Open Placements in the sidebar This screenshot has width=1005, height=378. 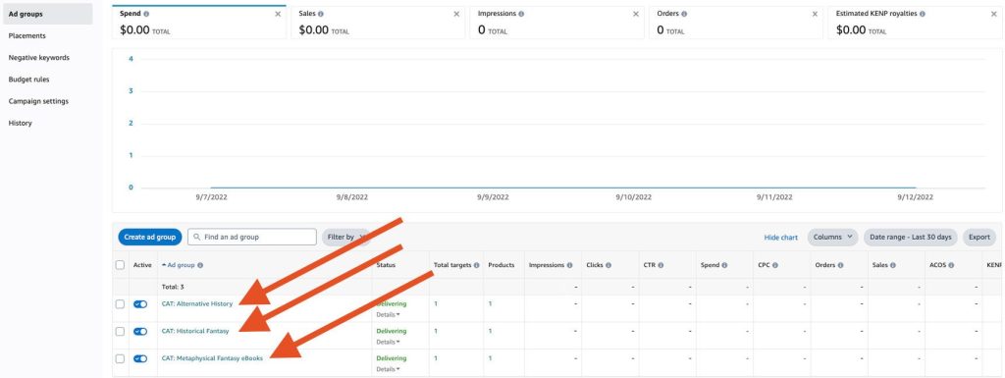pos(26,36)
